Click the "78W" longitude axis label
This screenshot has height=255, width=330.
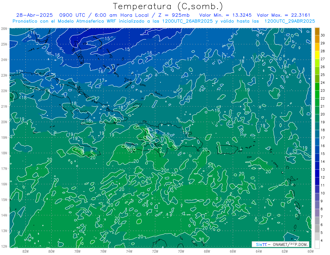click(77, 251)
